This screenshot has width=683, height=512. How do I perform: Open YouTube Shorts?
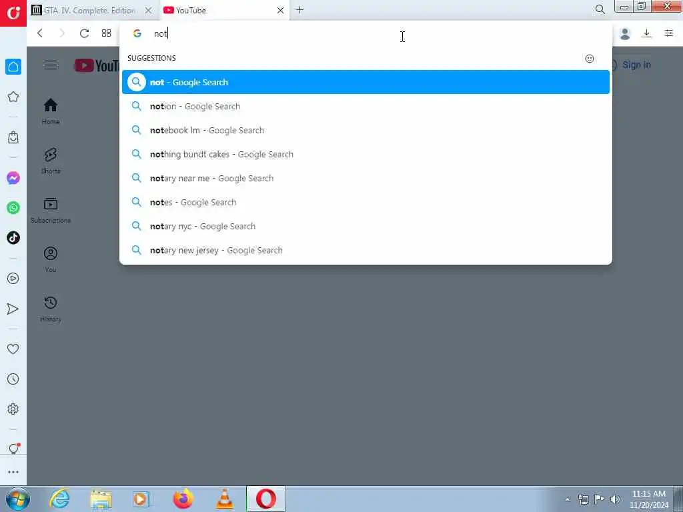pos(51,161)
